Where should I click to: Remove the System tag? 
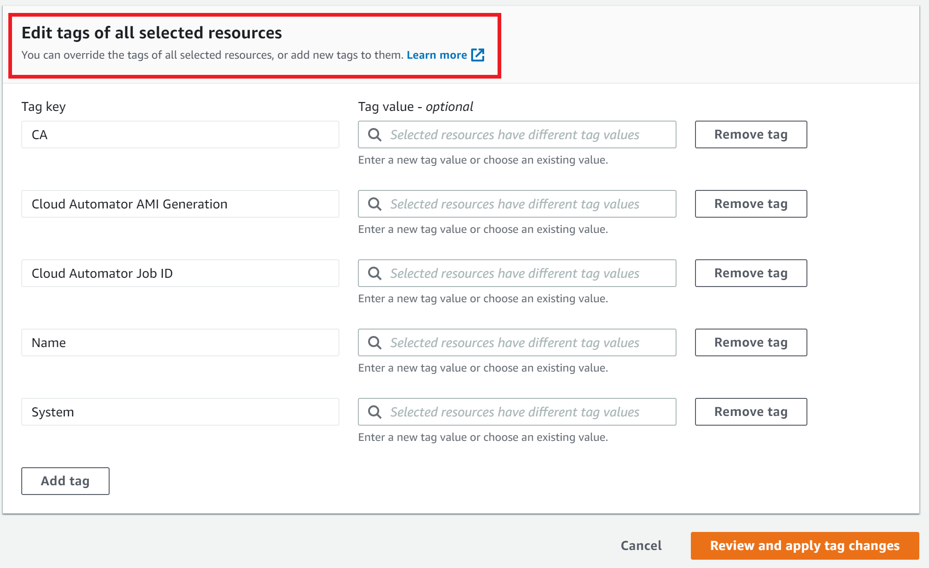(751, 412)
